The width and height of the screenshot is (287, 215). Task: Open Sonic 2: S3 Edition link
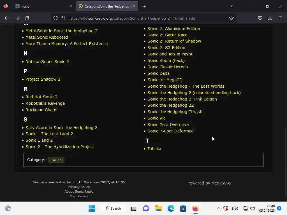[166, 48]
